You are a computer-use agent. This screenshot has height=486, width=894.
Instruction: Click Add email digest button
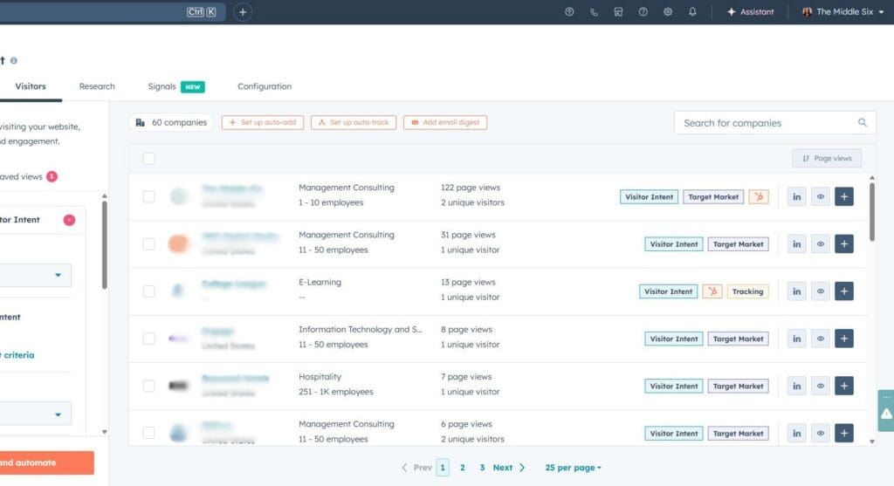(445, 122)
